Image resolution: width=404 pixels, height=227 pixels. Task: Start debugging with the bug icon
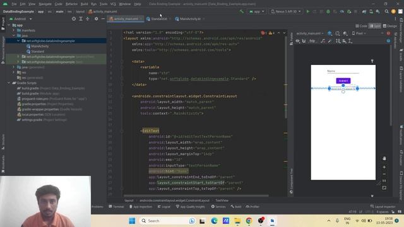(x=328, y=11)
